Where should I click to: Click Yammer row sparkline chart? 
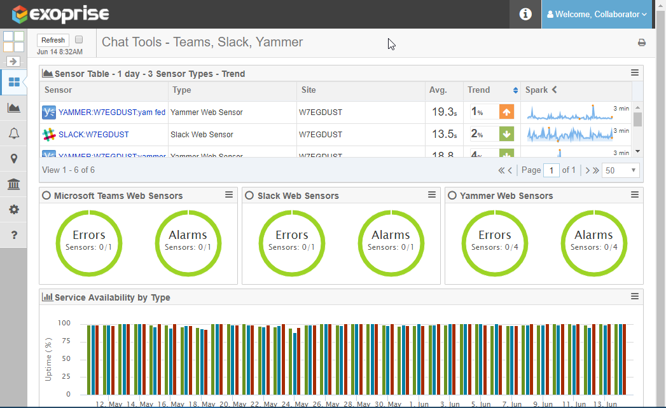point(569,113)
